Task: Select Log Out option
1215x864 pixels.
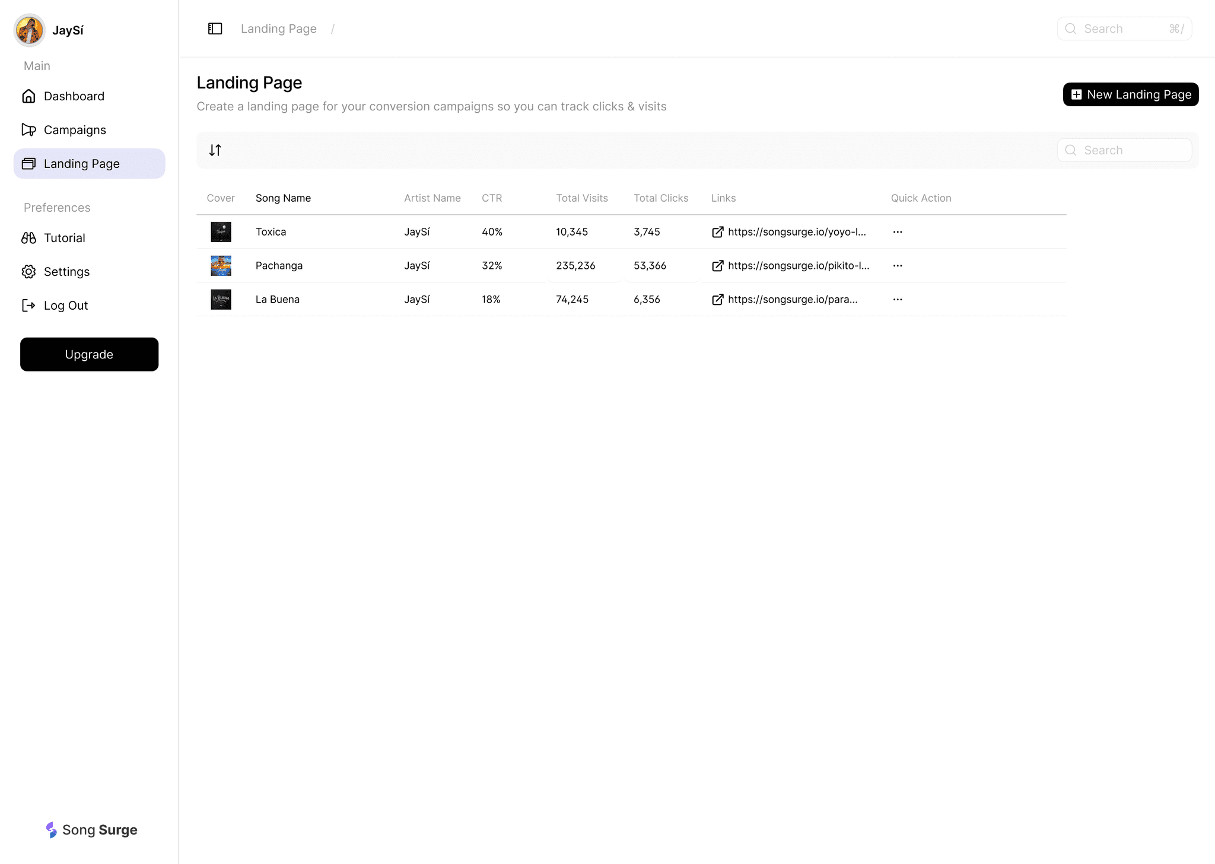Action: pos(89,306)
